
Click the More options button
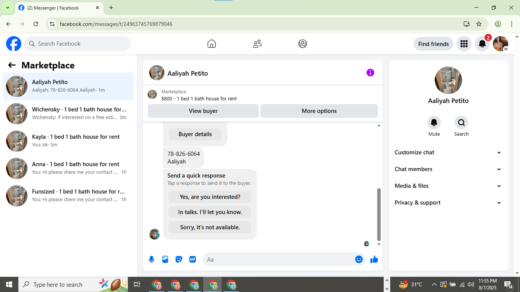(319, 111)
